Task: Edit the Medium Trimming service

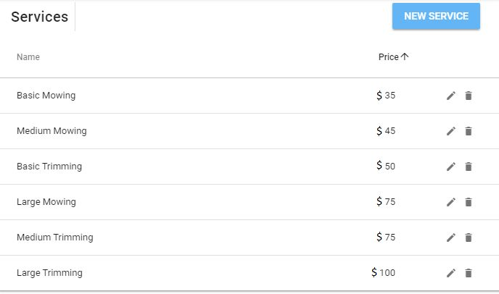Action: [x=450, y=238]
